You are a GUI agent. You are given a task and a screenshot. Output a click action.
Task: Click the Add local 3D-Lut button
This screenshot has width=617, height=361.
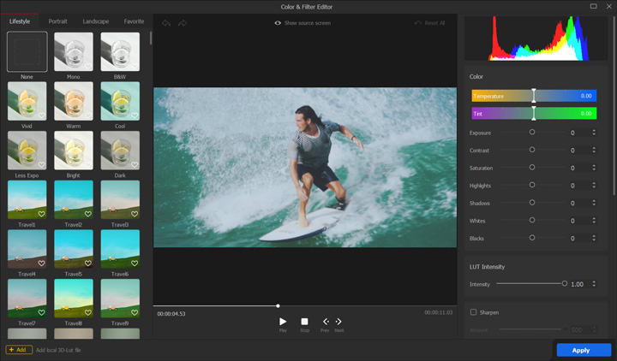(x=20, y=350)
